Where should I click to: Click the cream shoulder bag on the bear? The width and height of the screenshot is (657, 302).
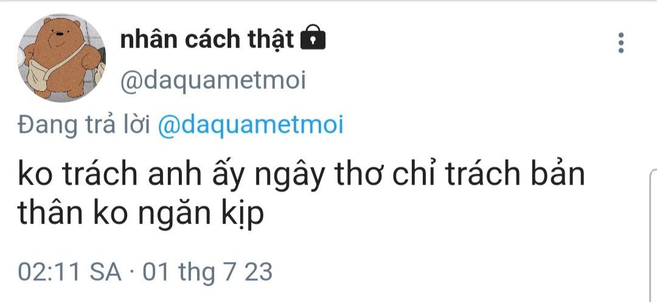(38, 75)
